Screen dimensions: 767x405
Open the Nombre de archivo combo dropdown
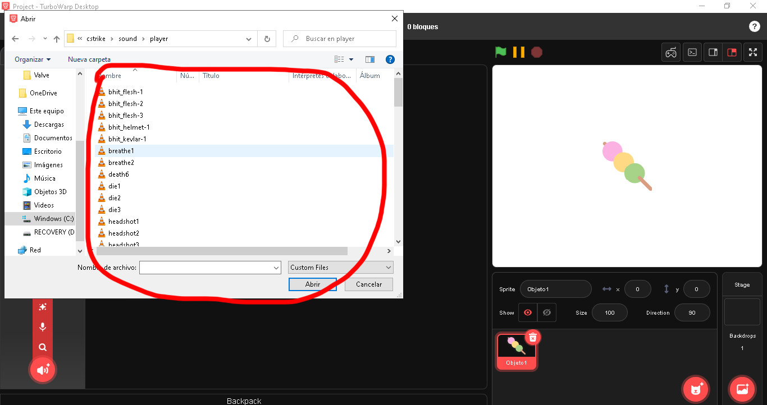(x=276, y=268)
